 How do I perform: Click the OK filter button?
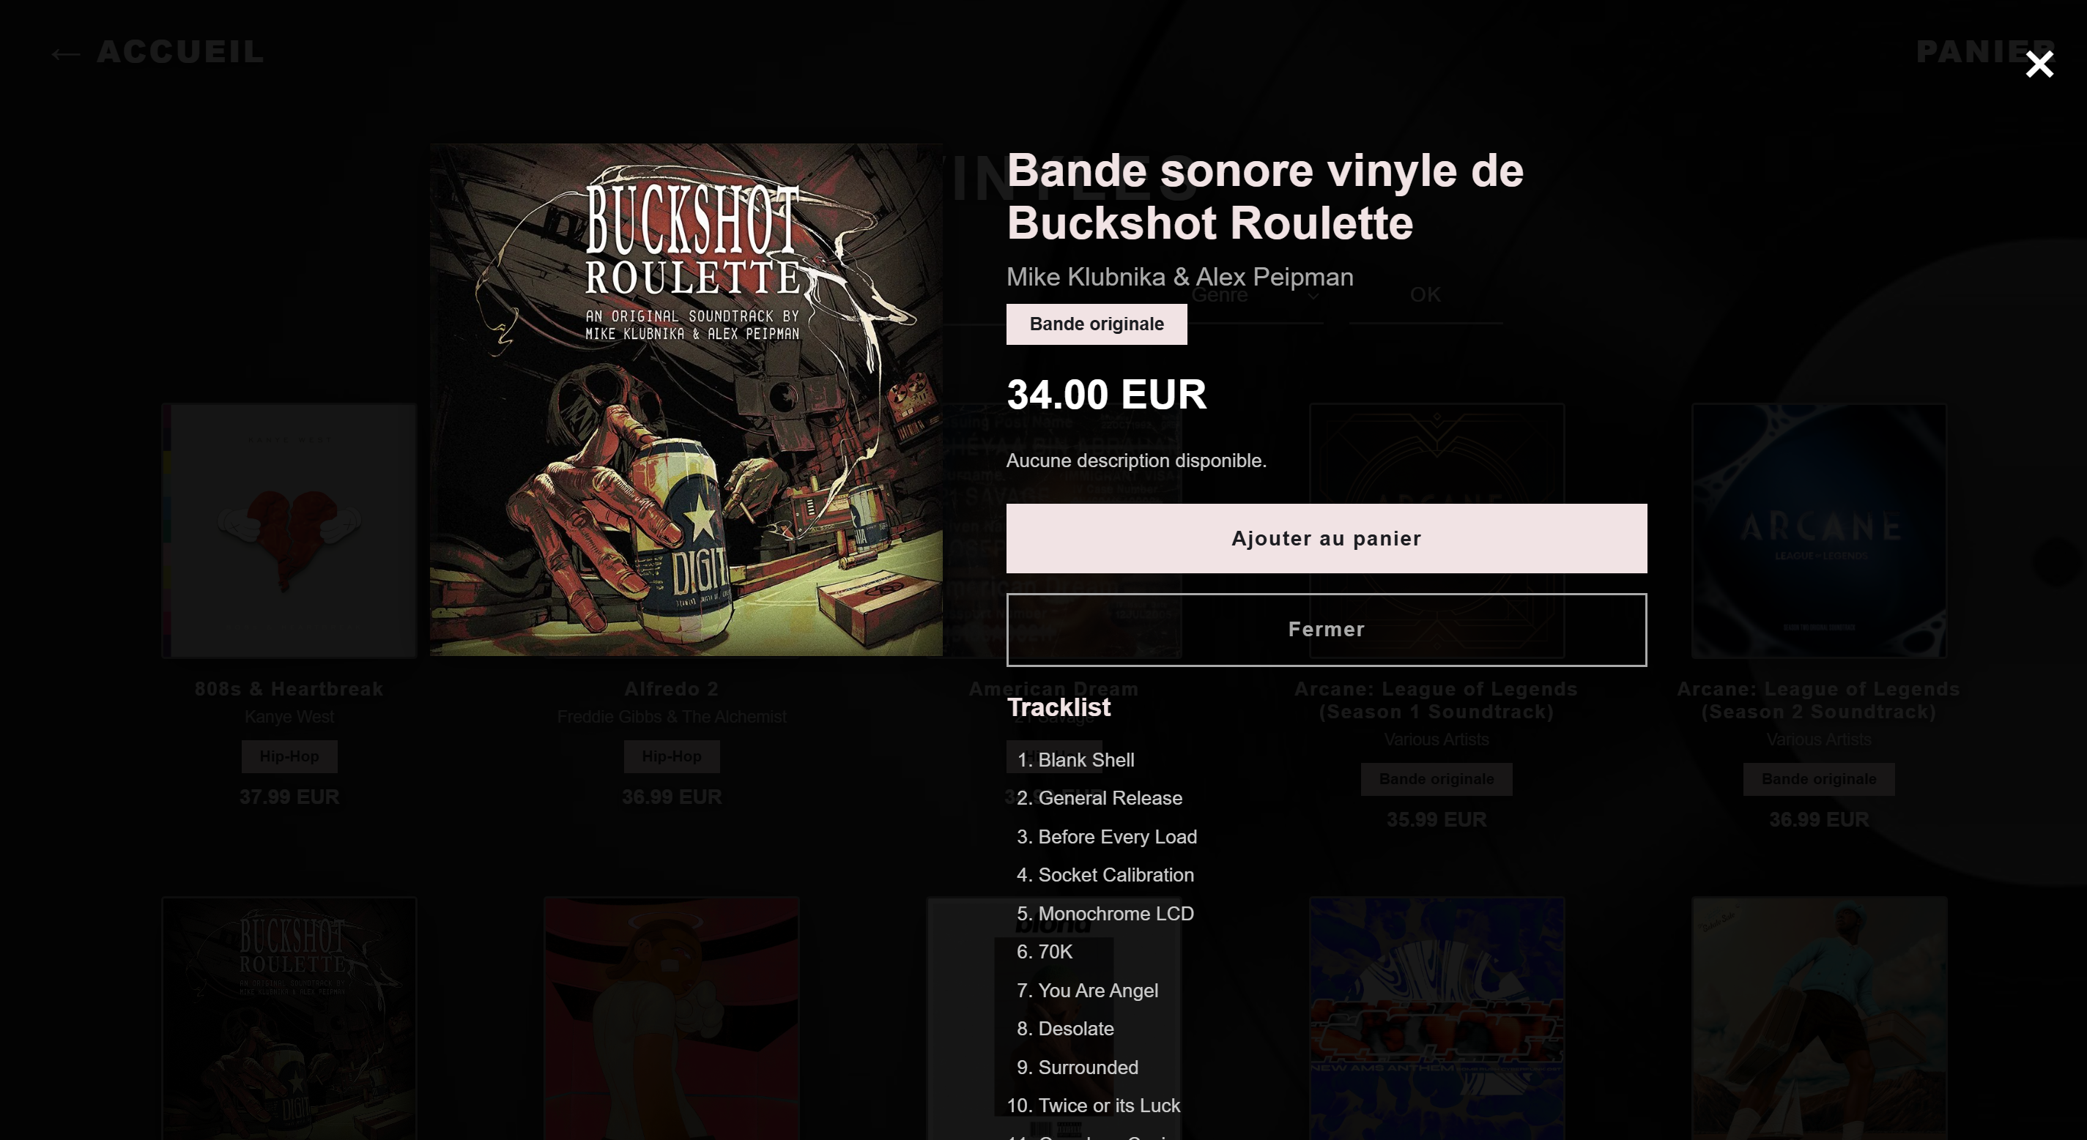pyautogui.click(x=1425, y=295)
